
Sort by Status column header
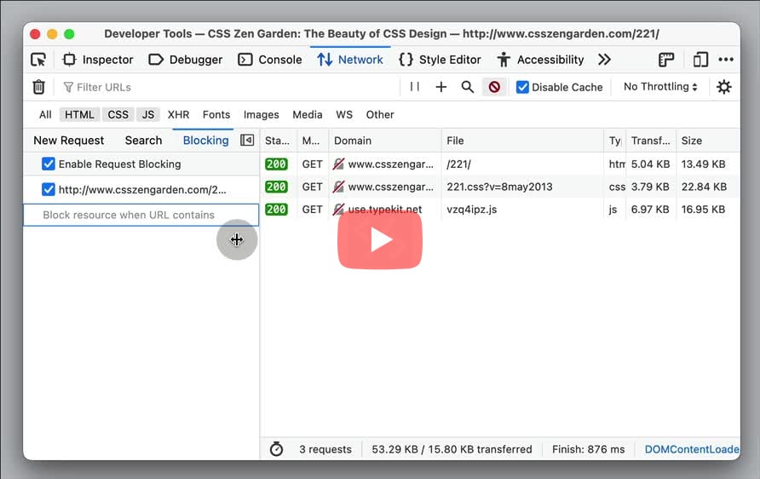tap(278, 141)
